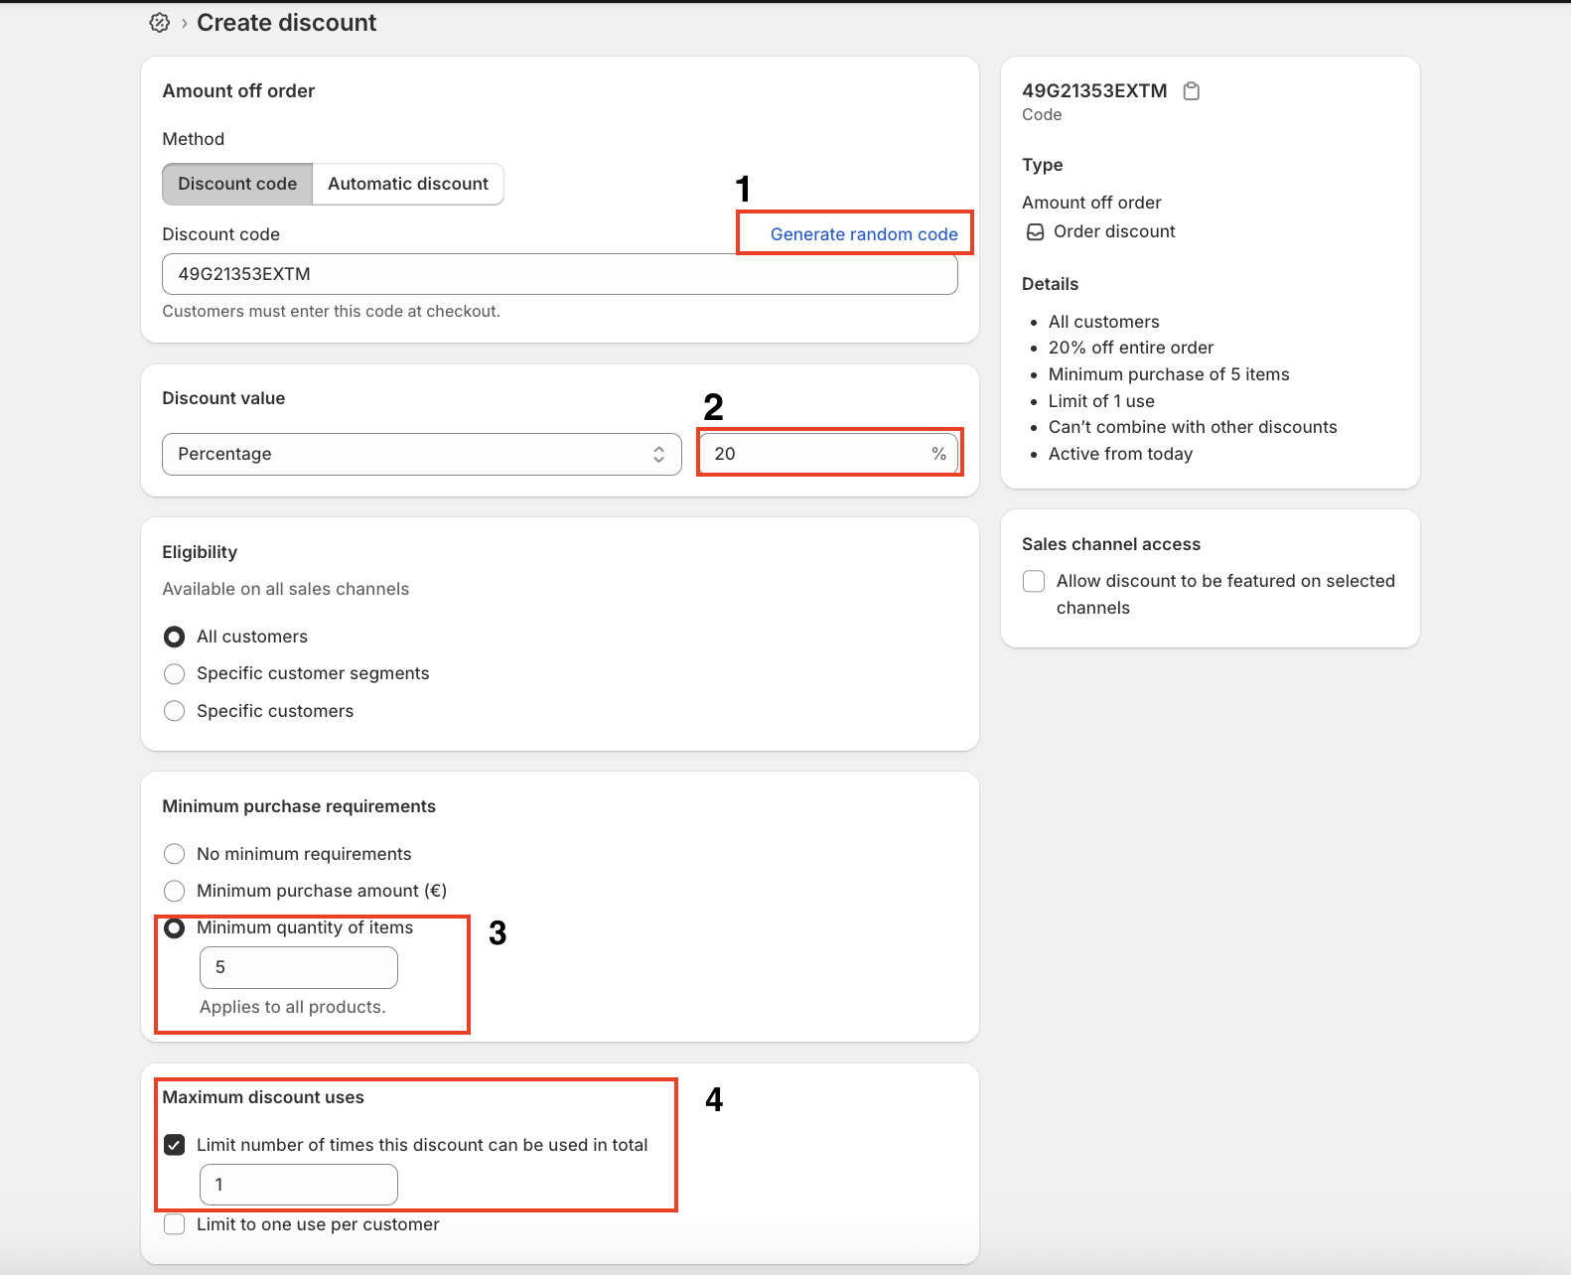Click the discounts icon in breadcrumb
This screenshot has width=1571, height=1275.
[159, 23]
